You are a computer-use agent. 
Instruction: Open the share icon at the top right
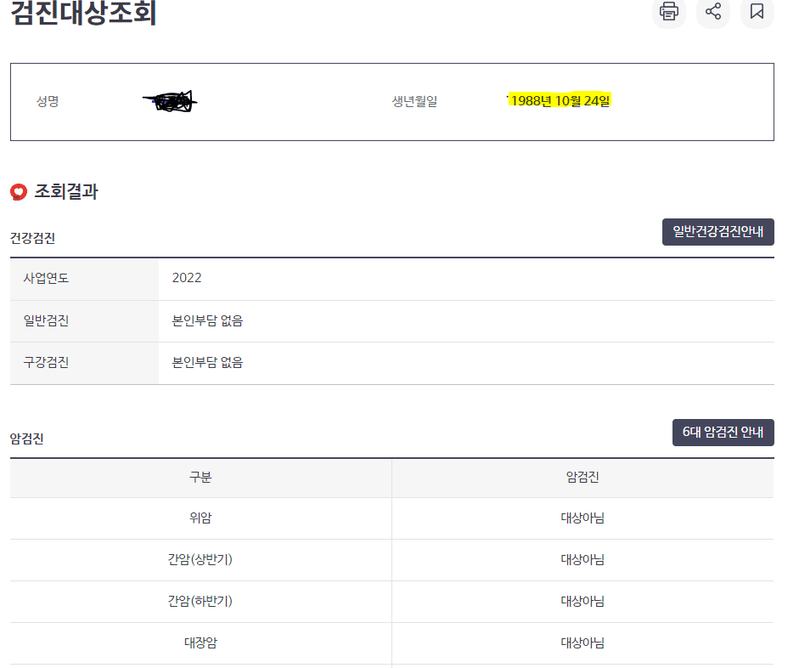point(712,14)
